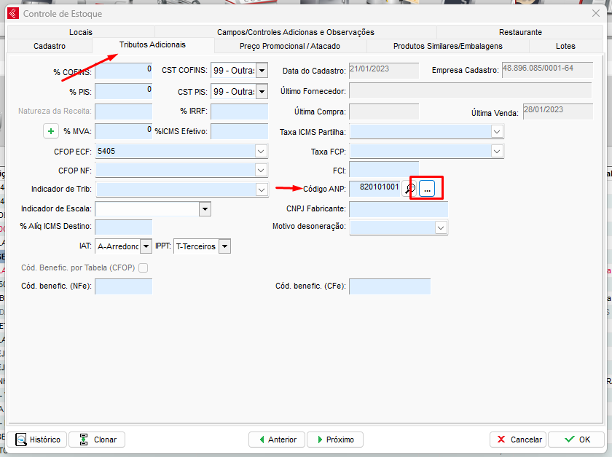Open the ellipsis button beside Código ANP
Viewport: 612px width, 457px height.
427,188
